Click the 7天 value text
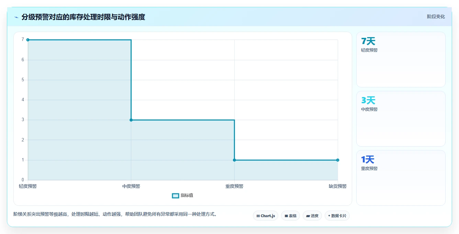459x234 pixels. click(x=368, y=41)
